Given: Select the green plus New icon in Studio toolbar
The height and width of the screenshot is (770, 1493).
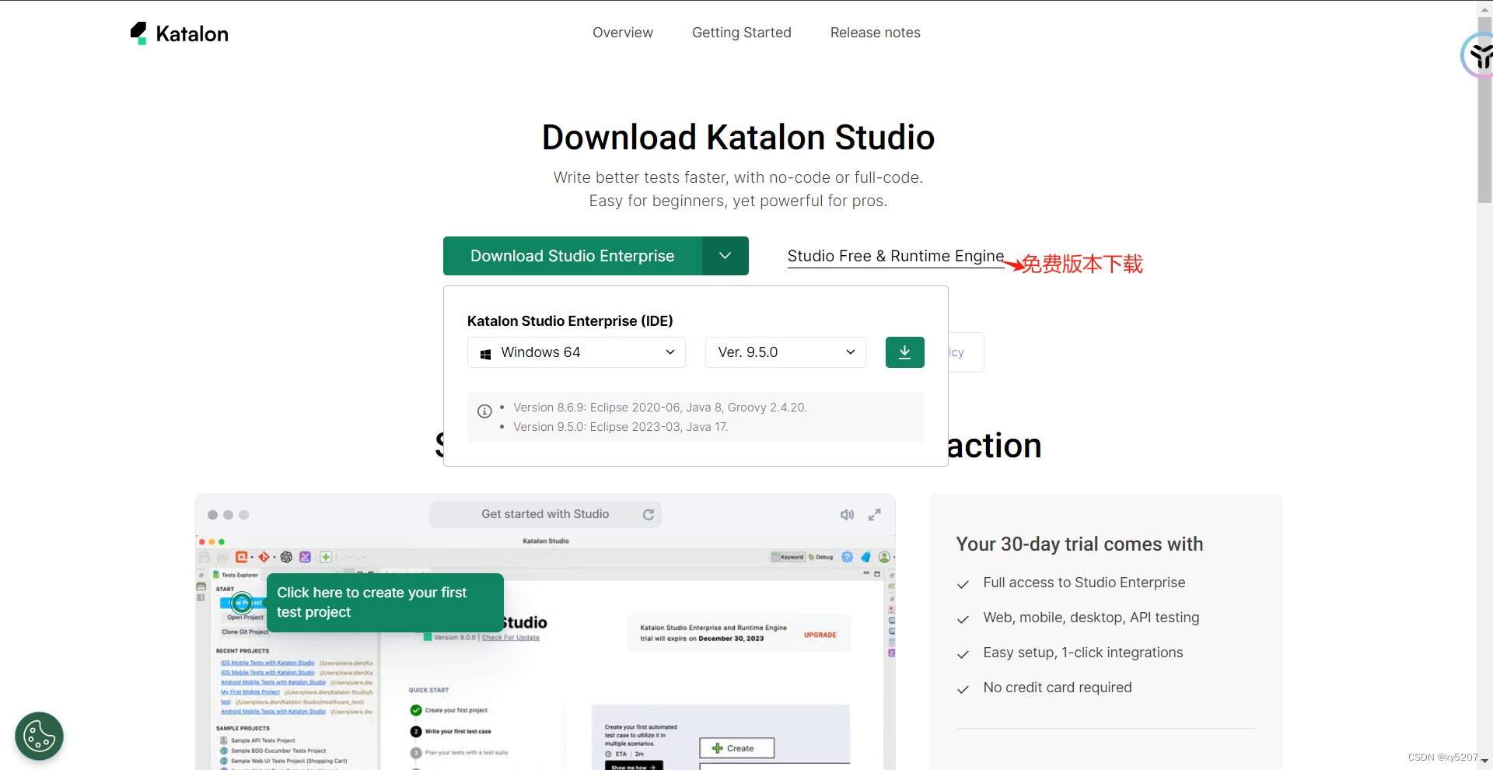Looking at the screenshot, I should pyautogui.click(x=326, y=557).
